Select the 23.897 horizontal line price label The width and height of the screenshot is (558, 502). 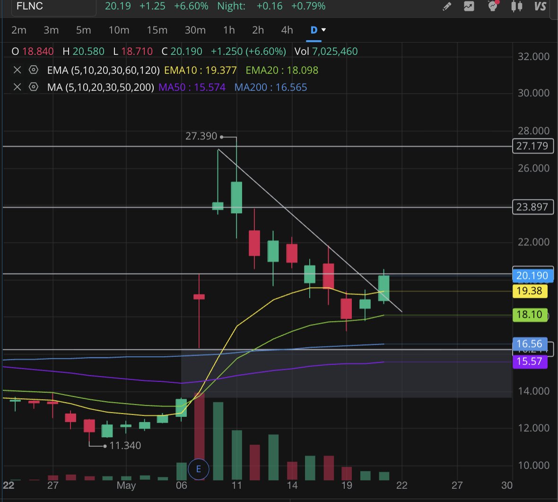click(533, 207)
